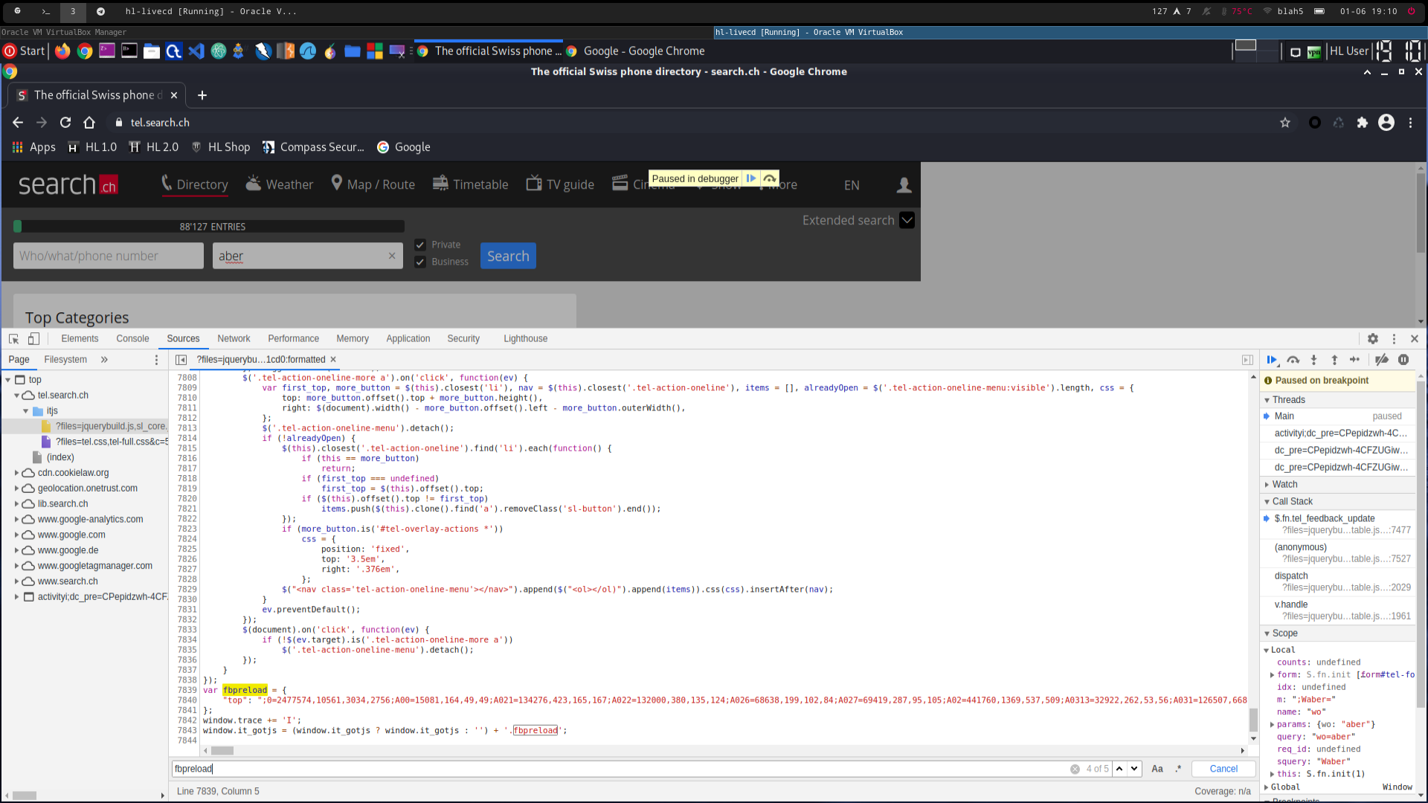1428x803 pixels.
Task: Click the blue Search button
Action: point(508,256)
